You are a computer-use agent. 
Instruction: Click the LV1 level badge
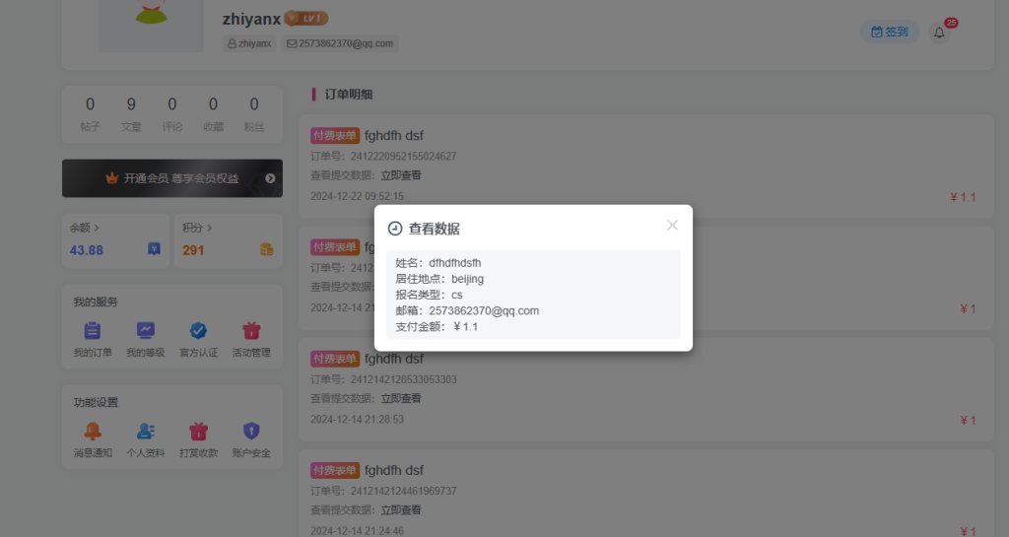pyautogui.click(x=306, y=18)
